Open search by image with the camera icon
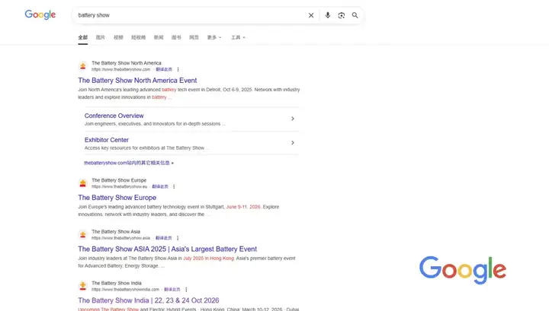The height and width of the screenshot is (311, 549). (x=342, y=15)
